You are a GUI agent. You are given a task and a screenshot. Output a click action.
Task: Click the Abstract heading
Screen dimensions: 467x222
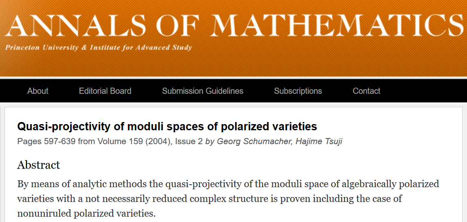(39, 165)
